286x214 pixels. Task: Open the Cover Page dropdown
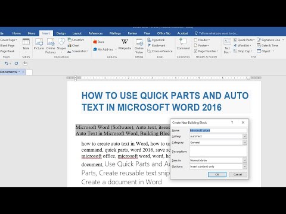pyautogui.click(x=8, y=40)
